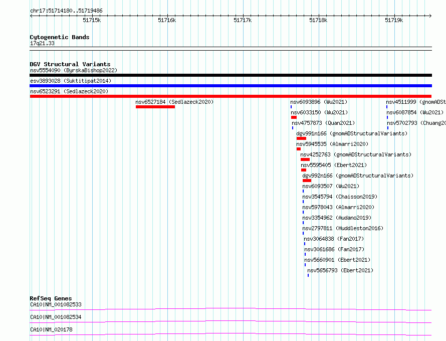This screenshot has width=446, height=341.
Task: Click nsv4757873 (Quan2021) label
Action: 323,123
